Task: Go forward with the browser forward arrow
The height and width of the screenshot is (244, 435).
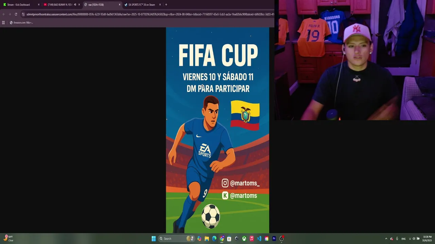Action: click(10, 14)
